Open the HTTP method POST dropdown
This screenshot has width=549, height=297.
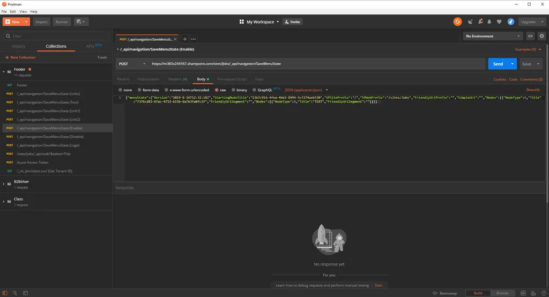(132, 64)
